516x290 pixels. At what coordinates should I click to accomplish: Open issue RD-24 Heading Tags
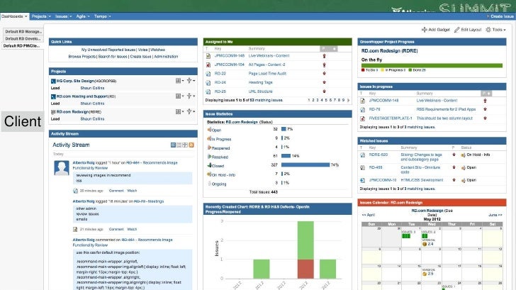click(x=220, y=83)
